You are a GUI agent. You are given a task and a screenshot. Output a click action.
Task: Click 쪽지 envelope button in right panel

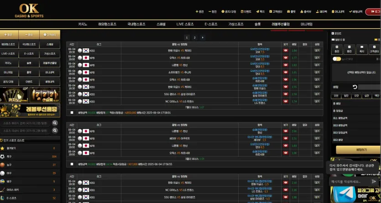[362, 49]
